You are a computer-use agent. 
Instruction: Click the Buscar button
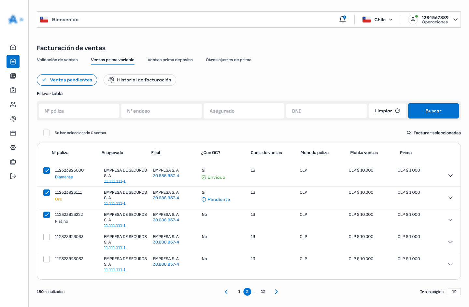(433, 111)
